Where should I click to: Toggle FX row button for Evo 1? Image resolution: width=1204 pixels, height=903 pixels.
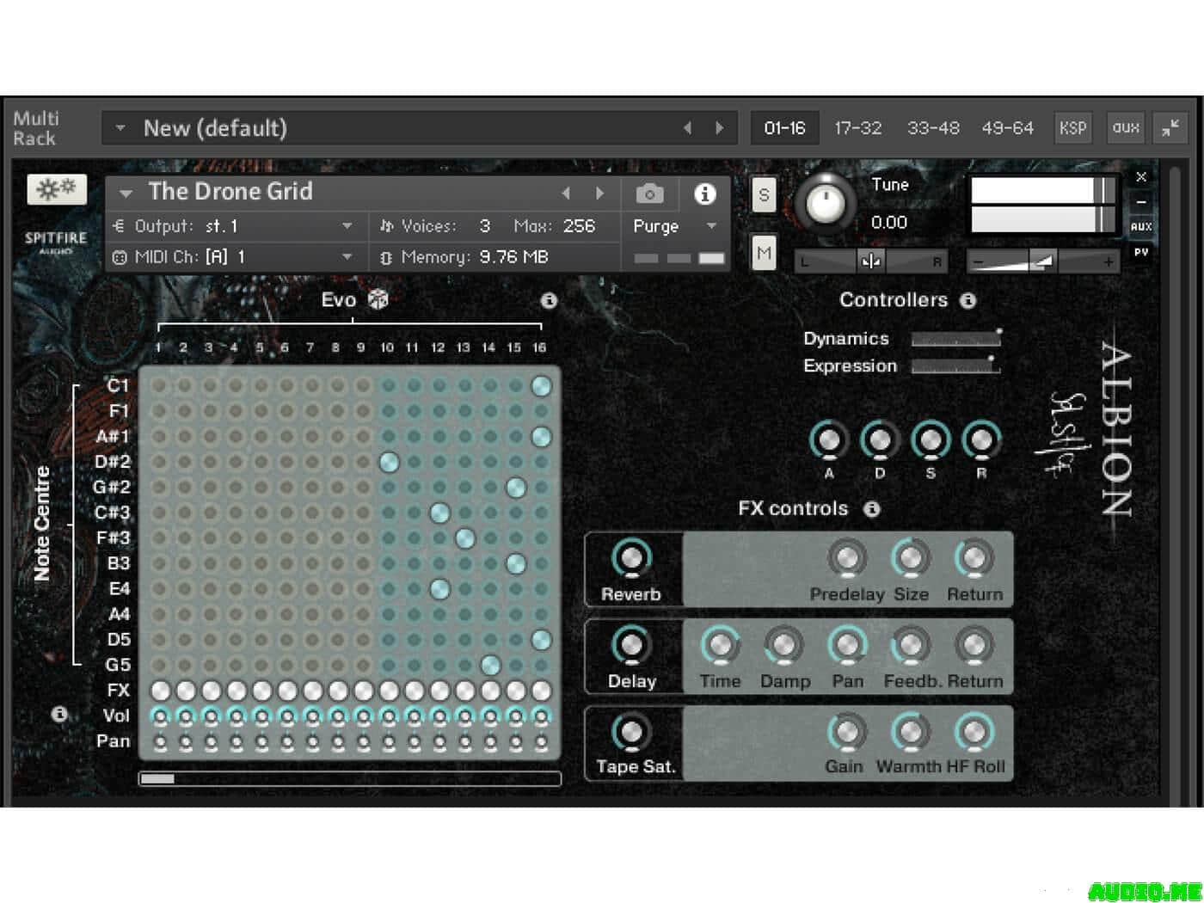pos(160,691)
